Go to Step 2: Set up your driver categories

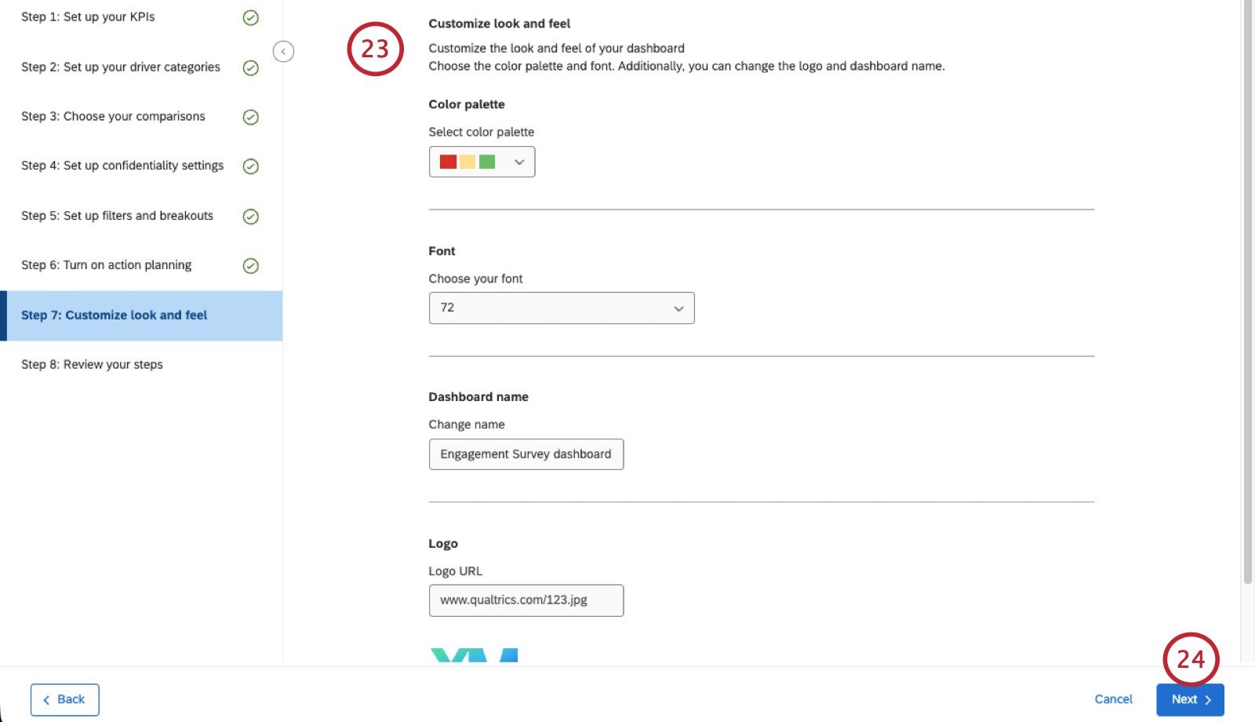click(x=121, y=67)
